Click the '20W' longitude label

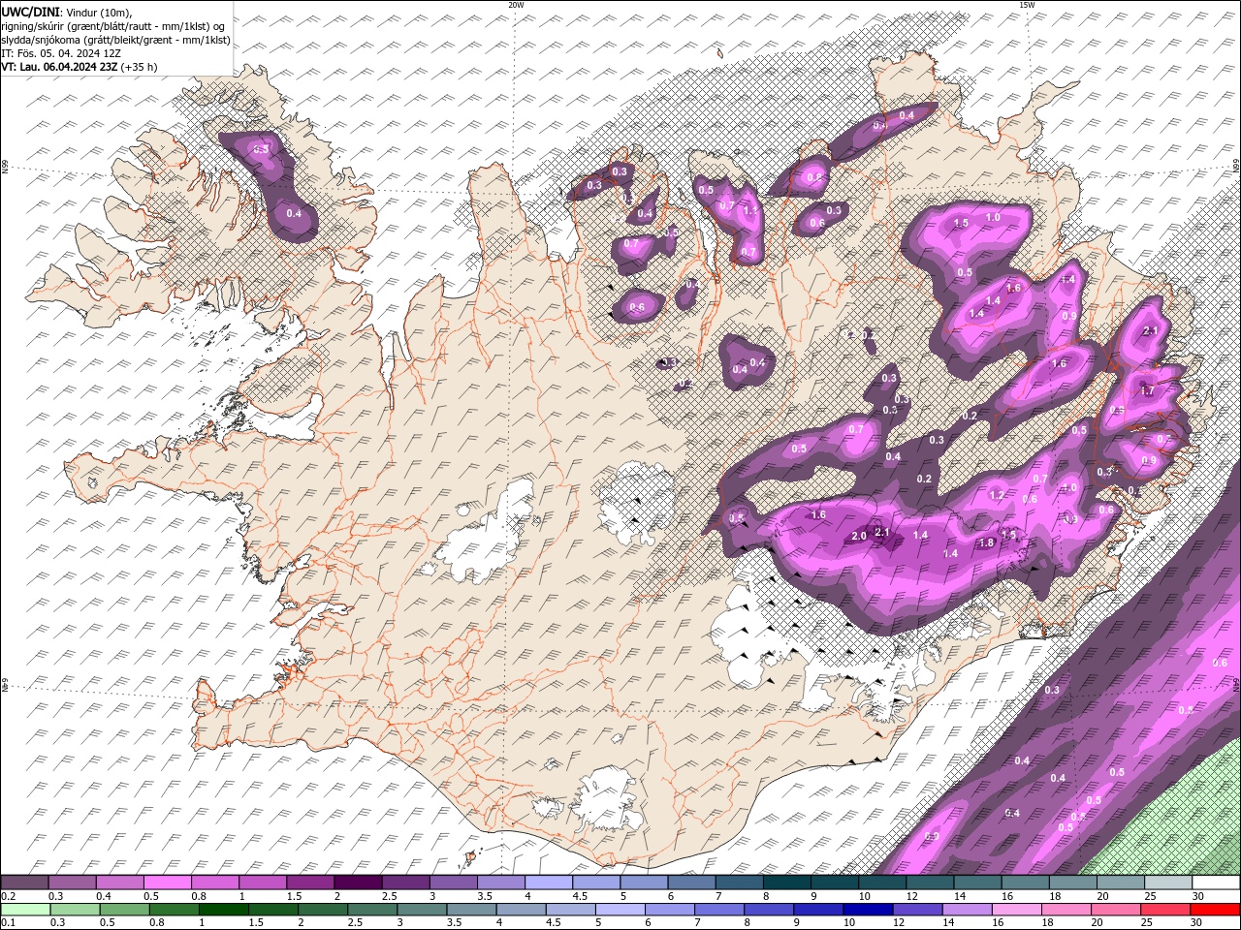point(516,5)
